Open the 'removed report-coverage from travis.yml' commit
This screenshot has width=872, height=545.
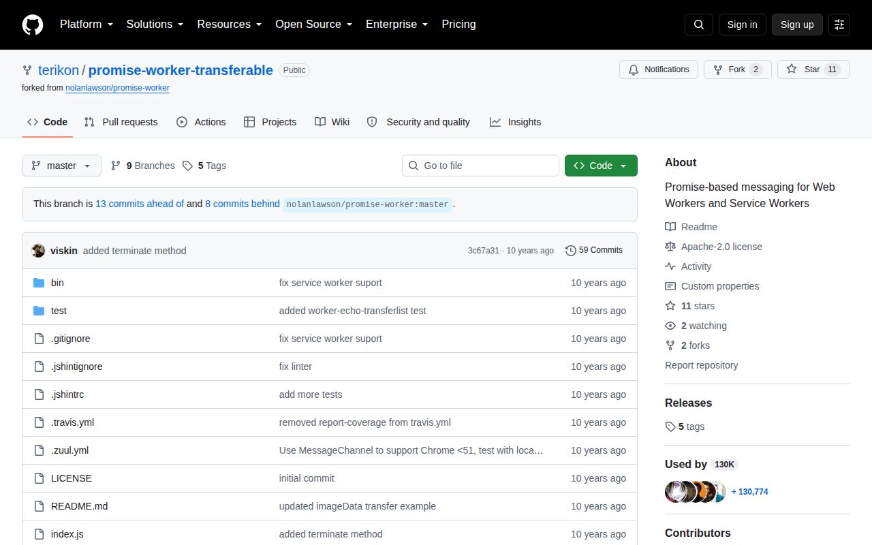tap(365, 422)
